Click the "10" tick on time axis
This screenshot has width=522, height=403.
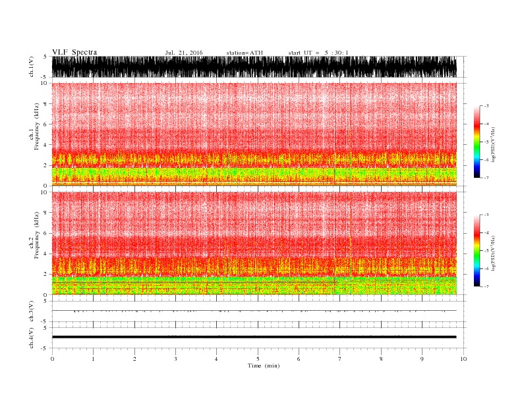click(x=463, y=359)
